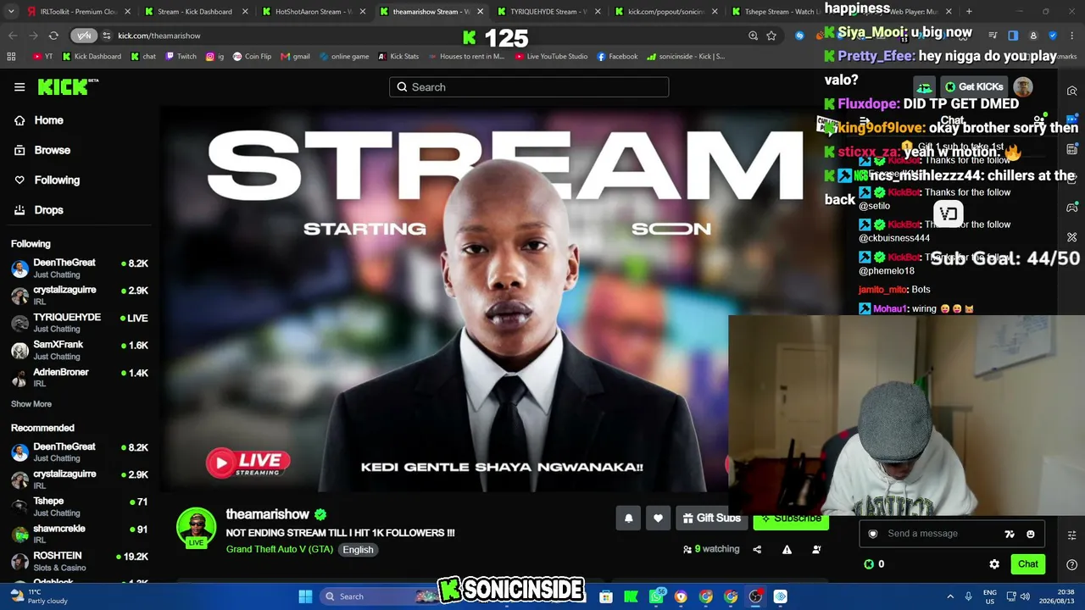
Task: Open AdrienBroner channel in the Following list
Action: click(x=80, y=378)
